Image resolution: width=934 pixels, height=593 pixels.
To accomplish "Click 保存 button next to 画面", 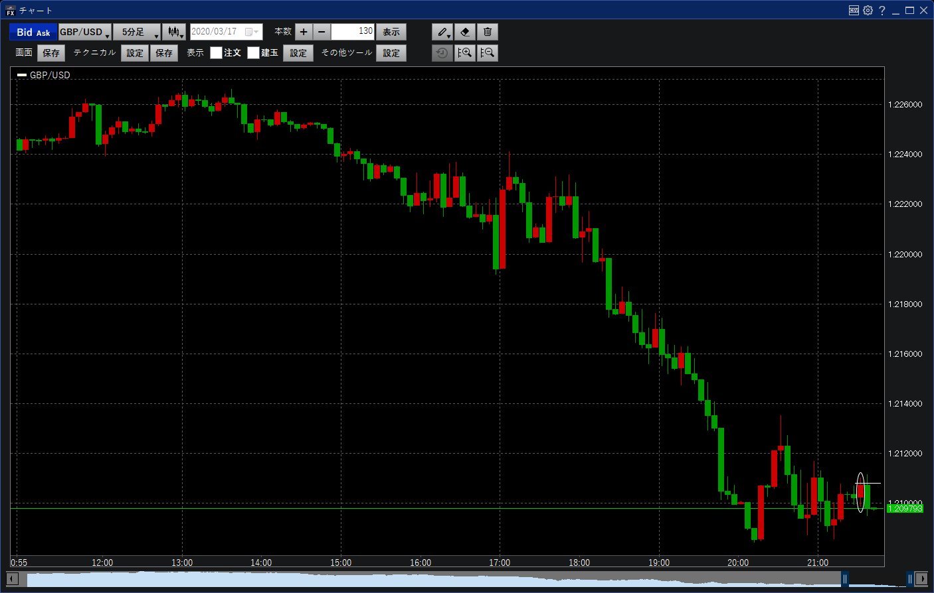I will click(51, 53).
